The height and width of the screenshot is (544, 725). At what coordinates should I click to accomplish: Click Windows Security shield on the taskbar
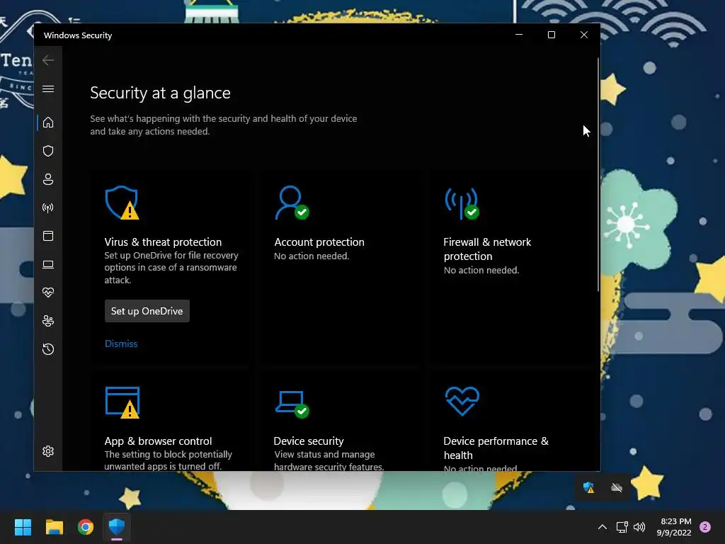click(117, 527)
